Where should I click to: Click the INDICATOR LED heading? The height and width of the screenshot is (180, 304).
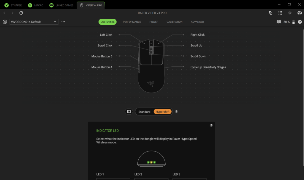pos(107,131)
